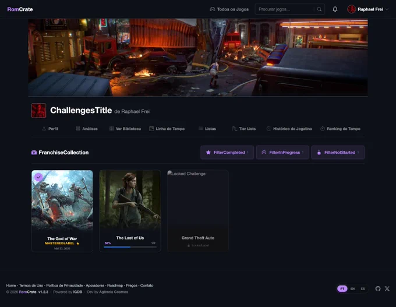Click the gold star next to MASTEREDLABEL
Viewport: 396px width, 307px height.
pos(78,244)
